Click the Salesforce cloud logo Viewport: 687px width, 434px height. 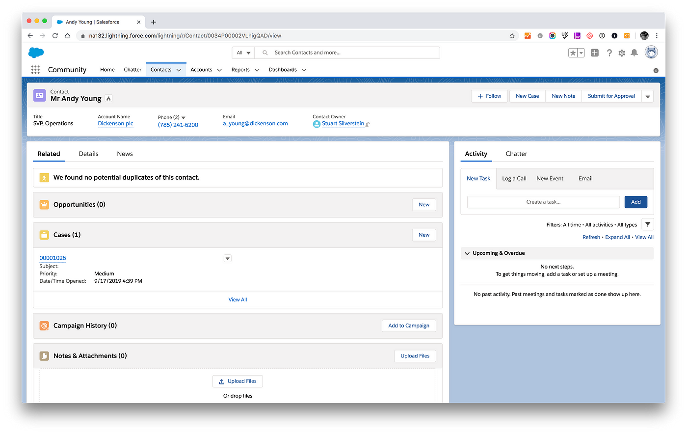[36, 53]
